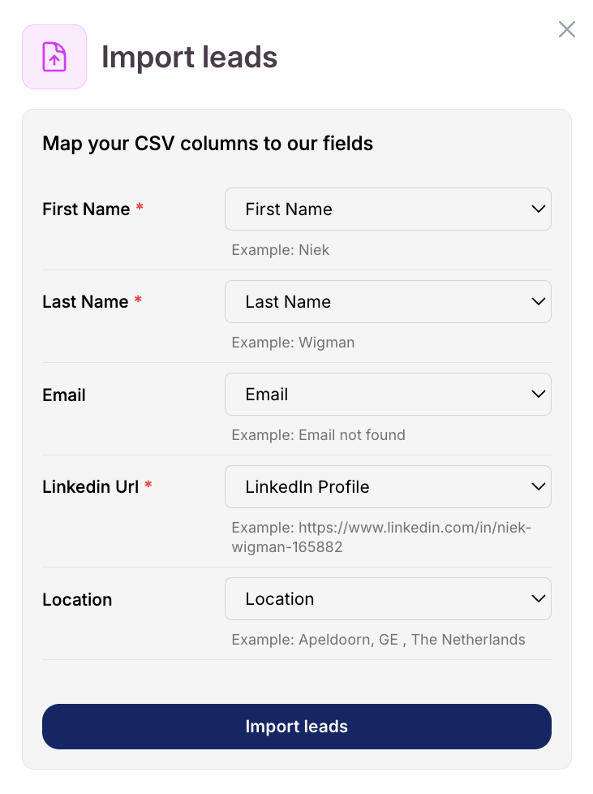Click the Apeldoorn location example text
Screen dimensions: 593x794
pos(378,640)
